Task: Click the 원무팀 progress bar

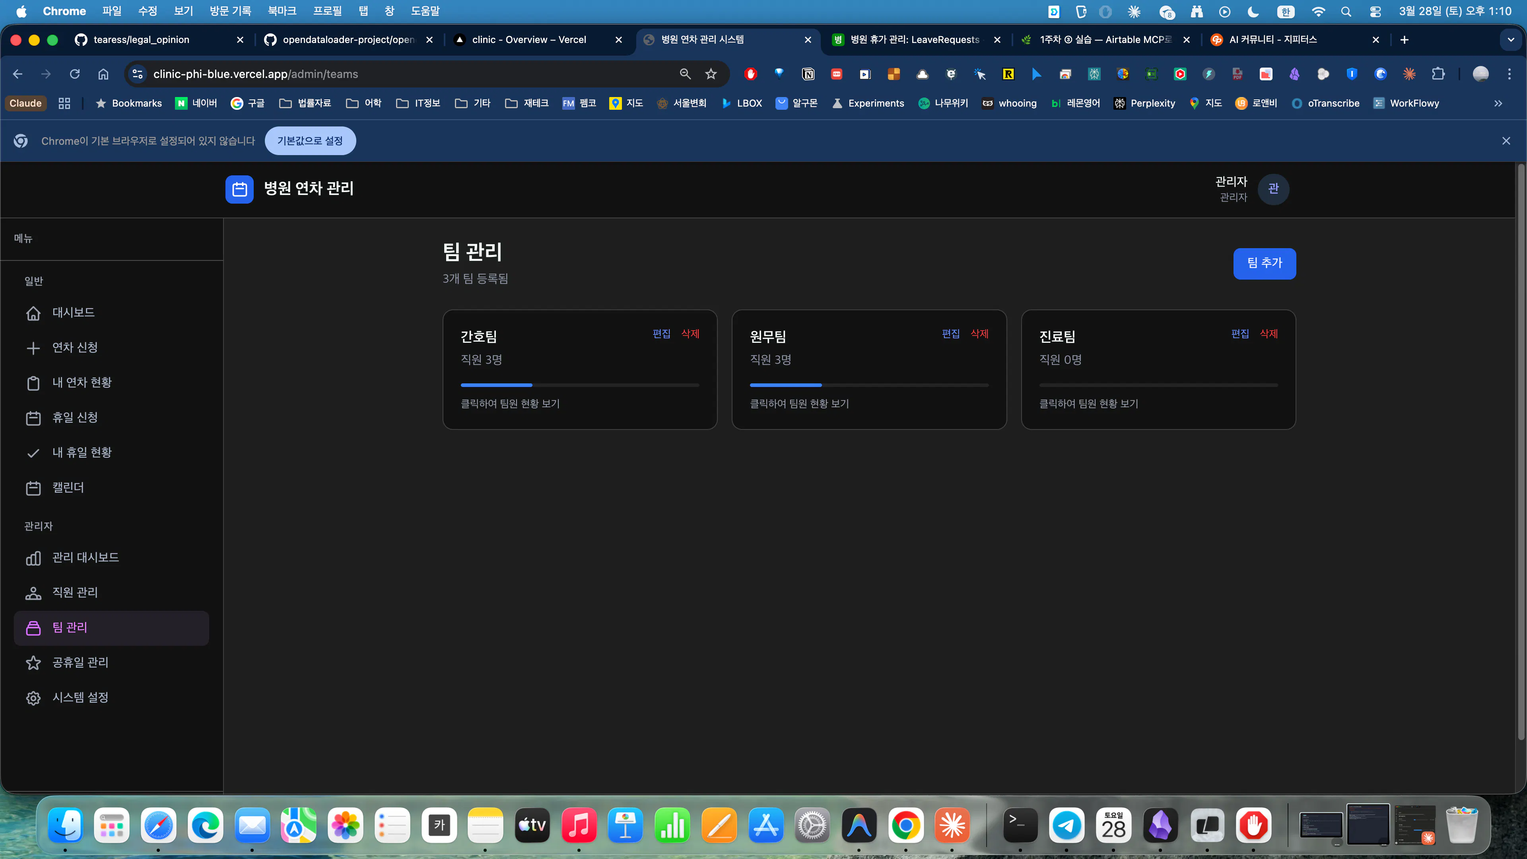Action: pos(869,385)
